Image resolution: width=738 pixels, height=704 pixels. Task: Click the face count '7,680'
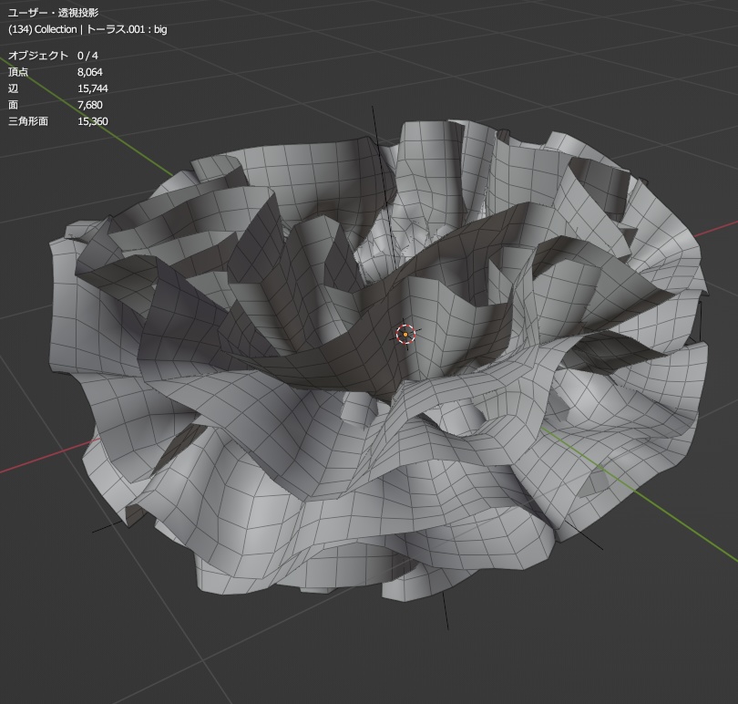(x=90, y=105)
